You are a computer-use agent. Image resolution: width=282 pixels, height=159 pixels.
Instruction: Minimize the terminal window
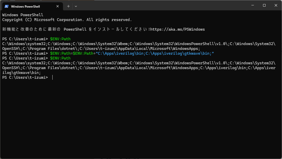click(x=252, y=5)
